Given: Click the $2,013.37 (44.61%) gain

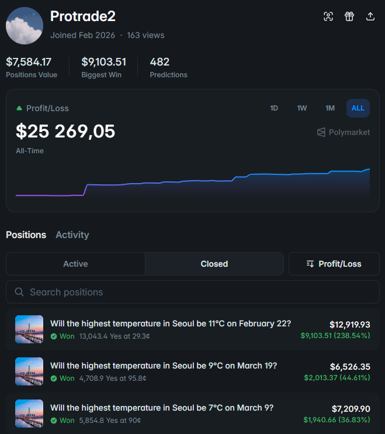Looking at the screenshot, I should (x=337, y=378).
